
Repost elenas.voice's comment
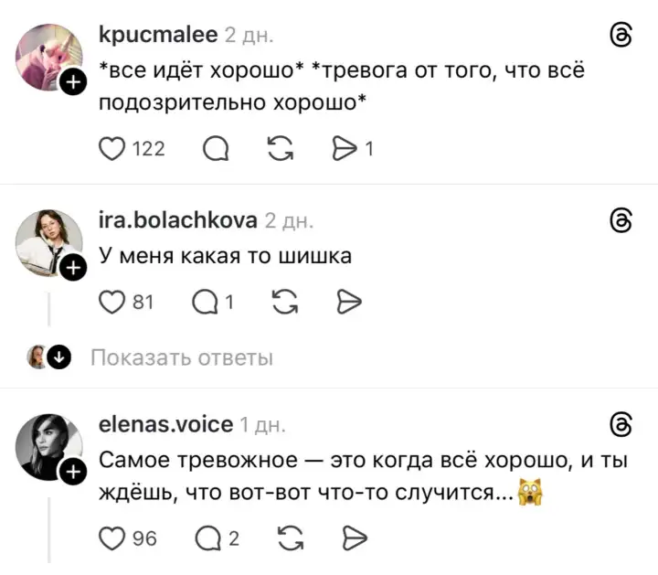285,538
